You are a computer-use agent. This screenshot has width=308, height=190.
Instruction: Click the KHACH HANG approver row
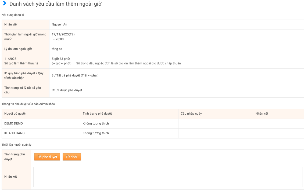pos(15,133)
